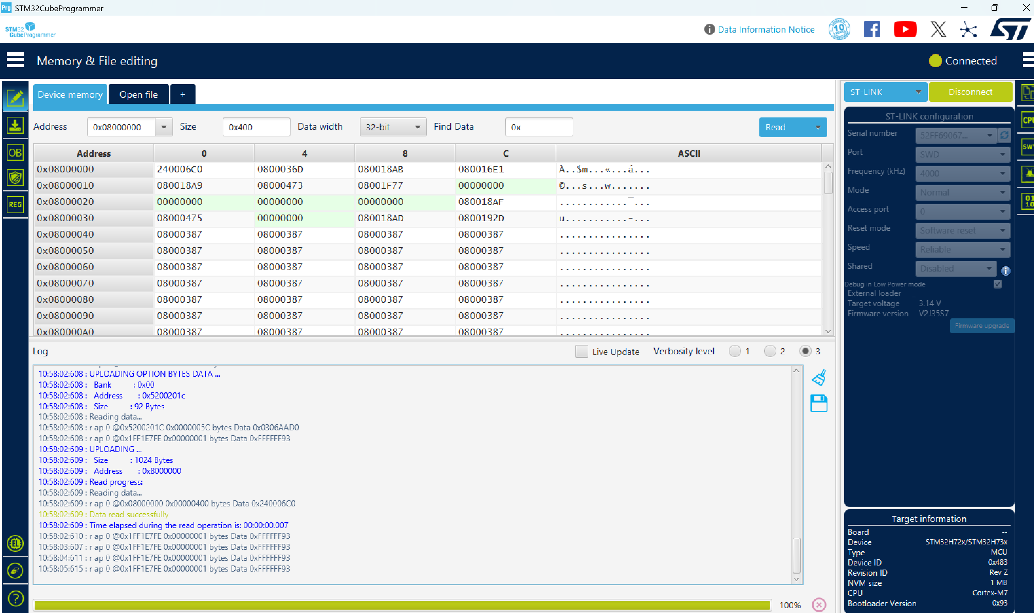1034x613 pixels.
Task: Open the YouTube icon in the header
Action: click(x=905, y=29)
